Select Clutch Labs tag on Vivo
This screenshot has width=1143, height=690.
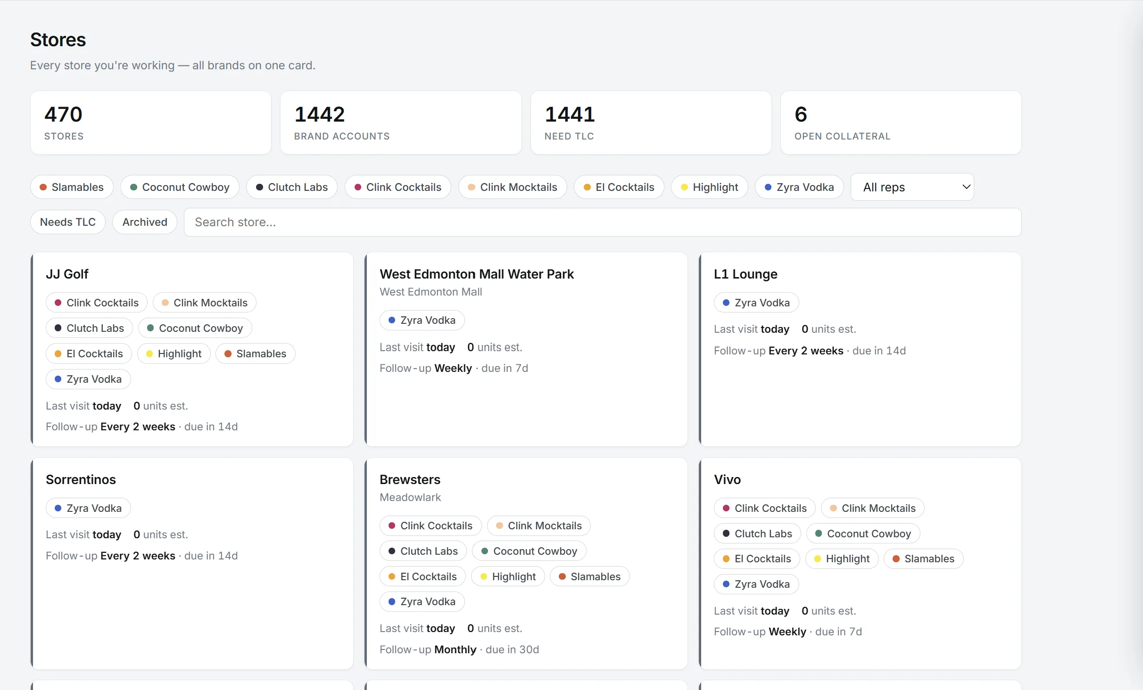pyautogui.click(x=758, y=534)
